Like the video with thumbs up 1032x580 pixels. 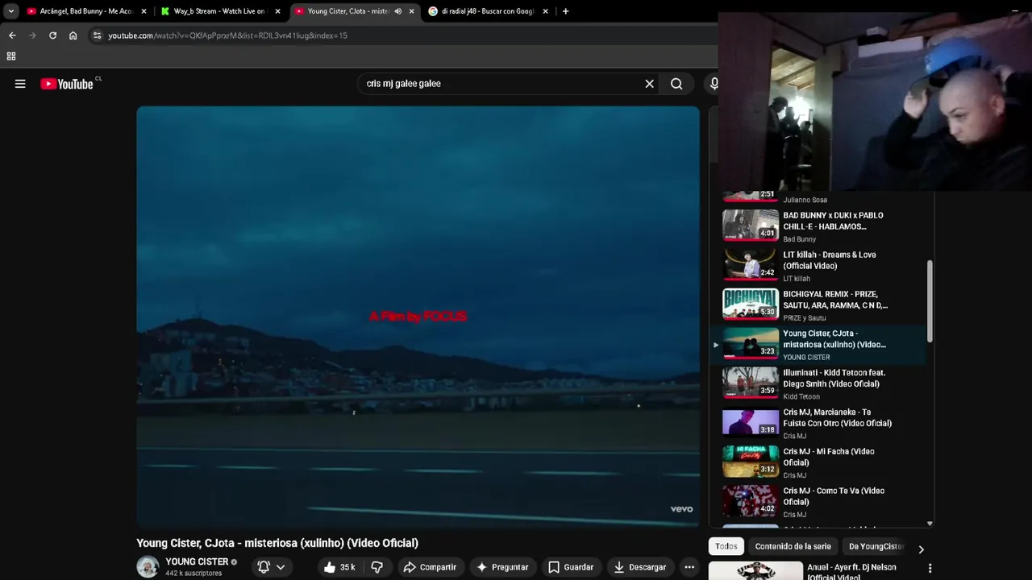(339, 567)
